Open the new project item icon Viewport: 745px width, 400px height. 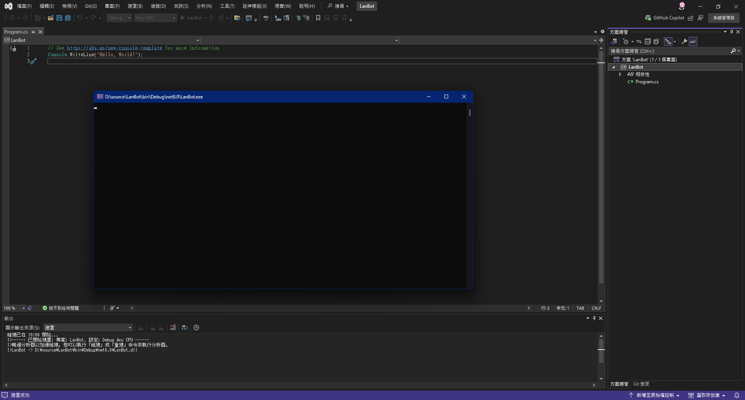pos(38,18)
